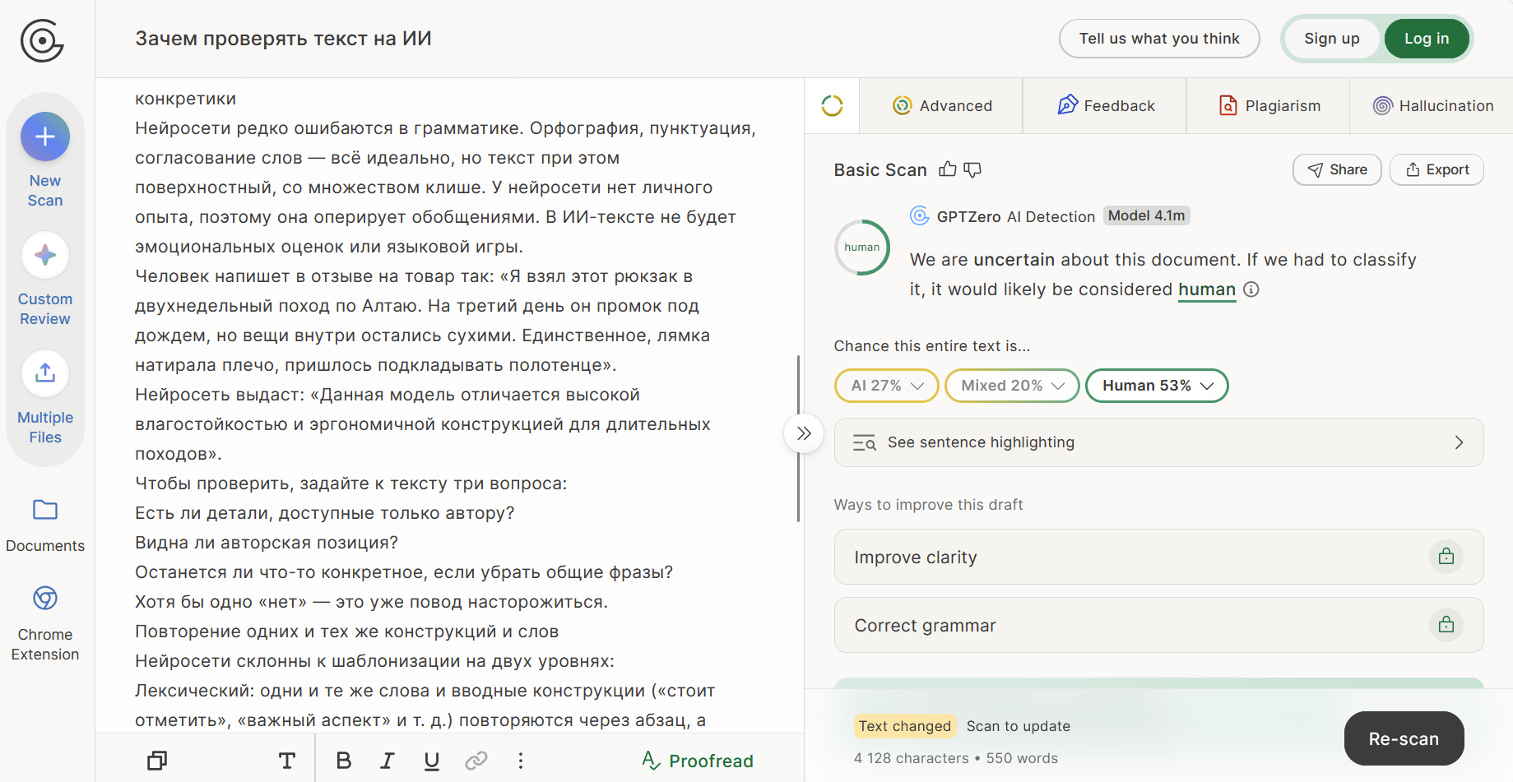Click the Export button
The width and height of the screenshot is (1513, 782).
pos(1436,169)
